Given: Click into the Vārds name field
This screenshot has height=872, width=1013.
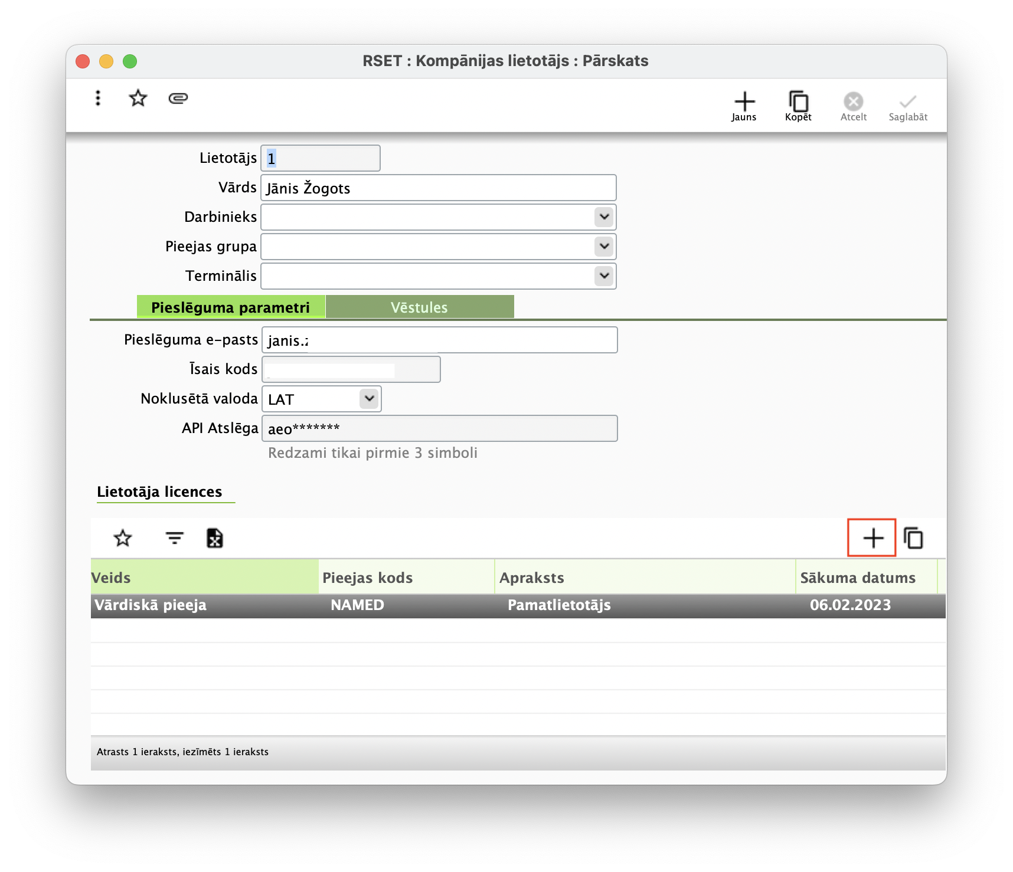Looking at the screenshot, I should click(438, 188).
